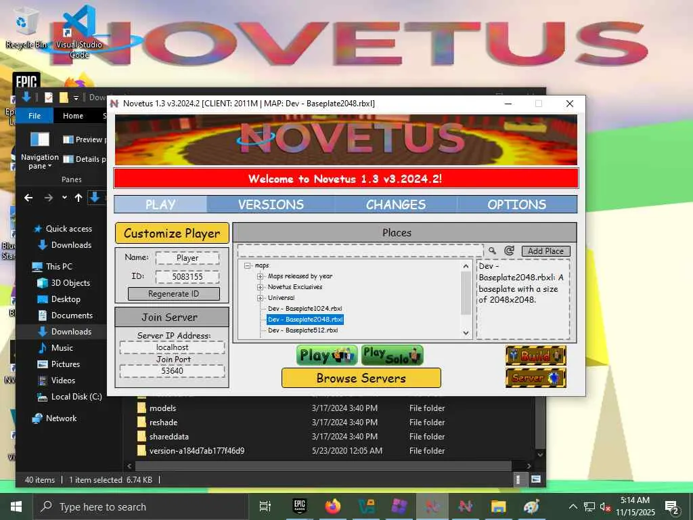Viewport: 693px width, 520px height.
Task: Click the Places tree scroll-down arrow
Action: 466,333
